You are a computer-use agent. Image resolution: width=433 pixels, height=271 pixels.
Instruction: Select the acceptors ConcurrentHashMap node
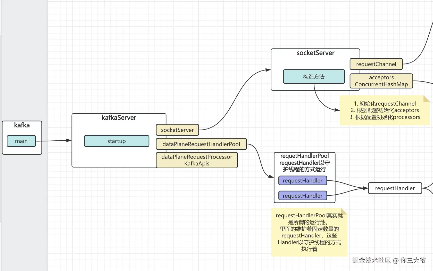pyautogui.click(x=381, y=81)
